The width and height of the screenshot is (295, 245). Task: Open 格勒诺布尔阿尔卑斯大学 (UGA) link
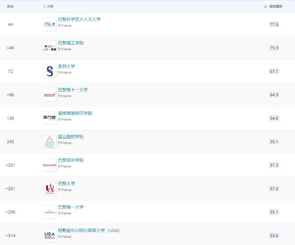point(89,231)
